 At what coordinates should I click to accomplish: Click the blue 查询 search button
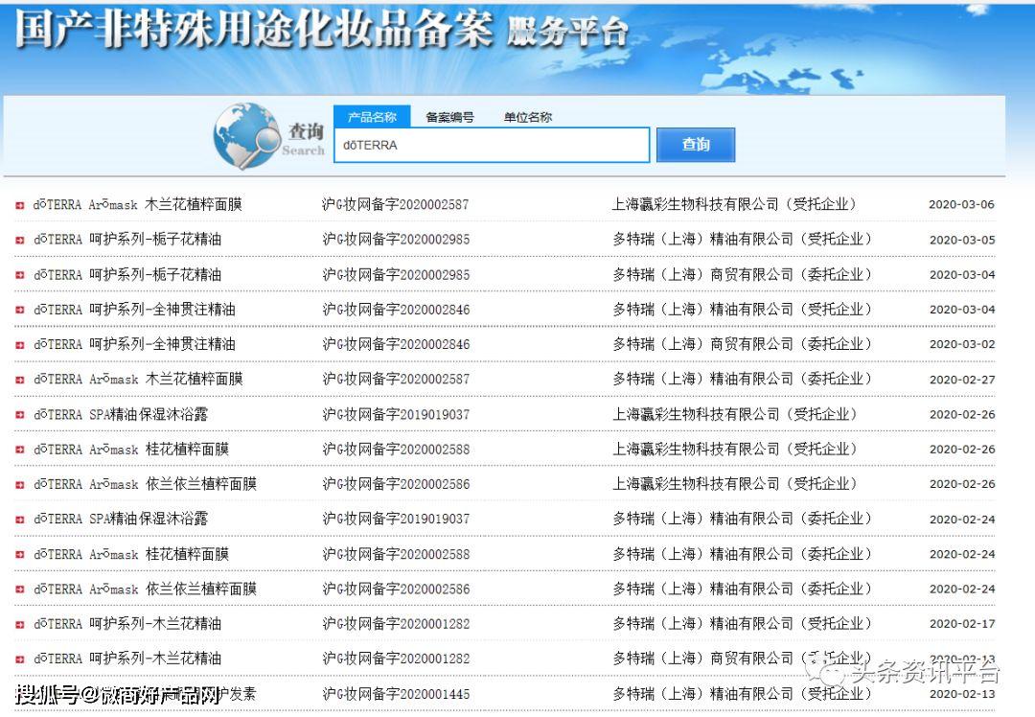(x=696, y=145)
